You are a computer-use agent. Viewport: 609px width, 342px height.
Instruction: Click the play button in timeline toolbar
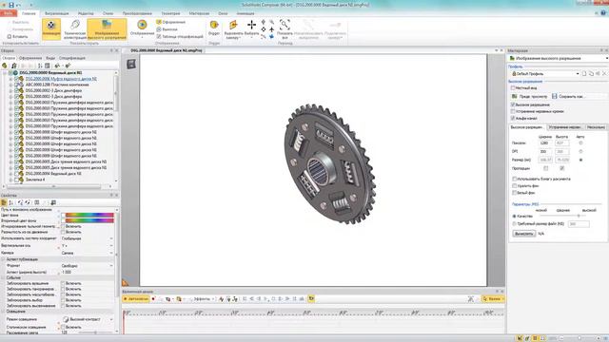pyautogui.click(x=266, y=299)
